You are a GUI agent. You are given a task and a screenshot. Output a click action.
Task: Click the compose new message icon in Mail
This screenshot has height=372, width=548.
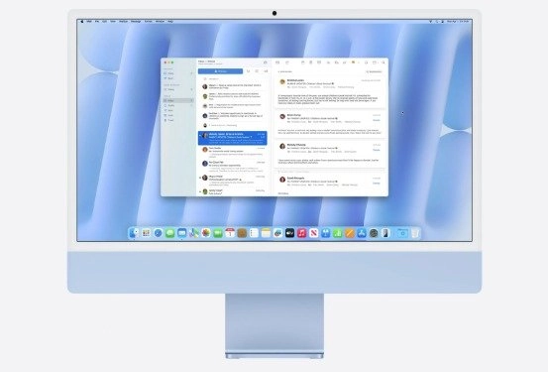point(287,62)
